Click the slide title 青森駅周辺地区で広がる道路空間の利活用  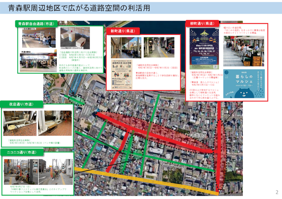[79, 8]
